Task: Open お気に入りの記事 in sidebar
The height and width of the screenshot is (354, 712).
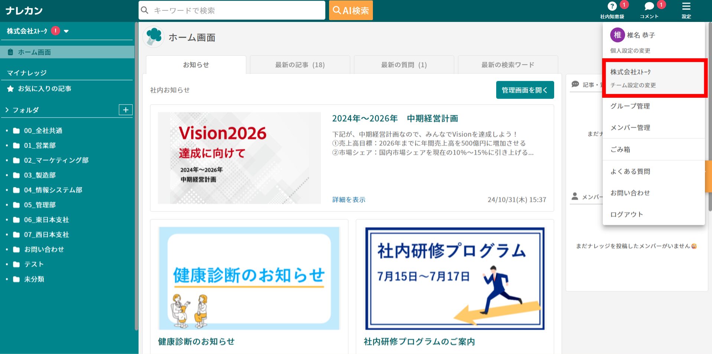Action: coord(45,89)
